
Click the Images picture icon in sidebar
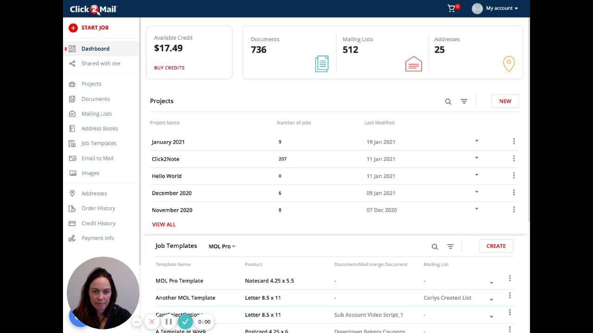pos(72,173)
